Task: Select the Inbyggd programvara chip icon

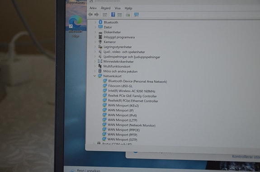Action: pos(100,37)
